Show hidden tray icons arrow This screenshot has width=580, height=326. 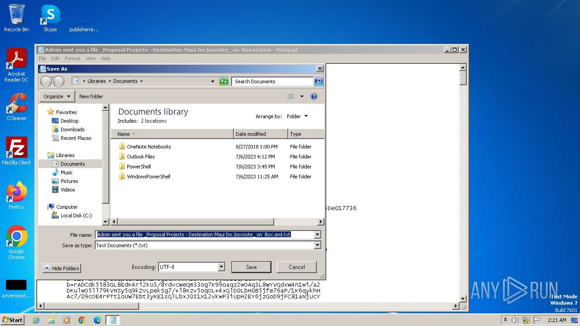click(506, 320)
